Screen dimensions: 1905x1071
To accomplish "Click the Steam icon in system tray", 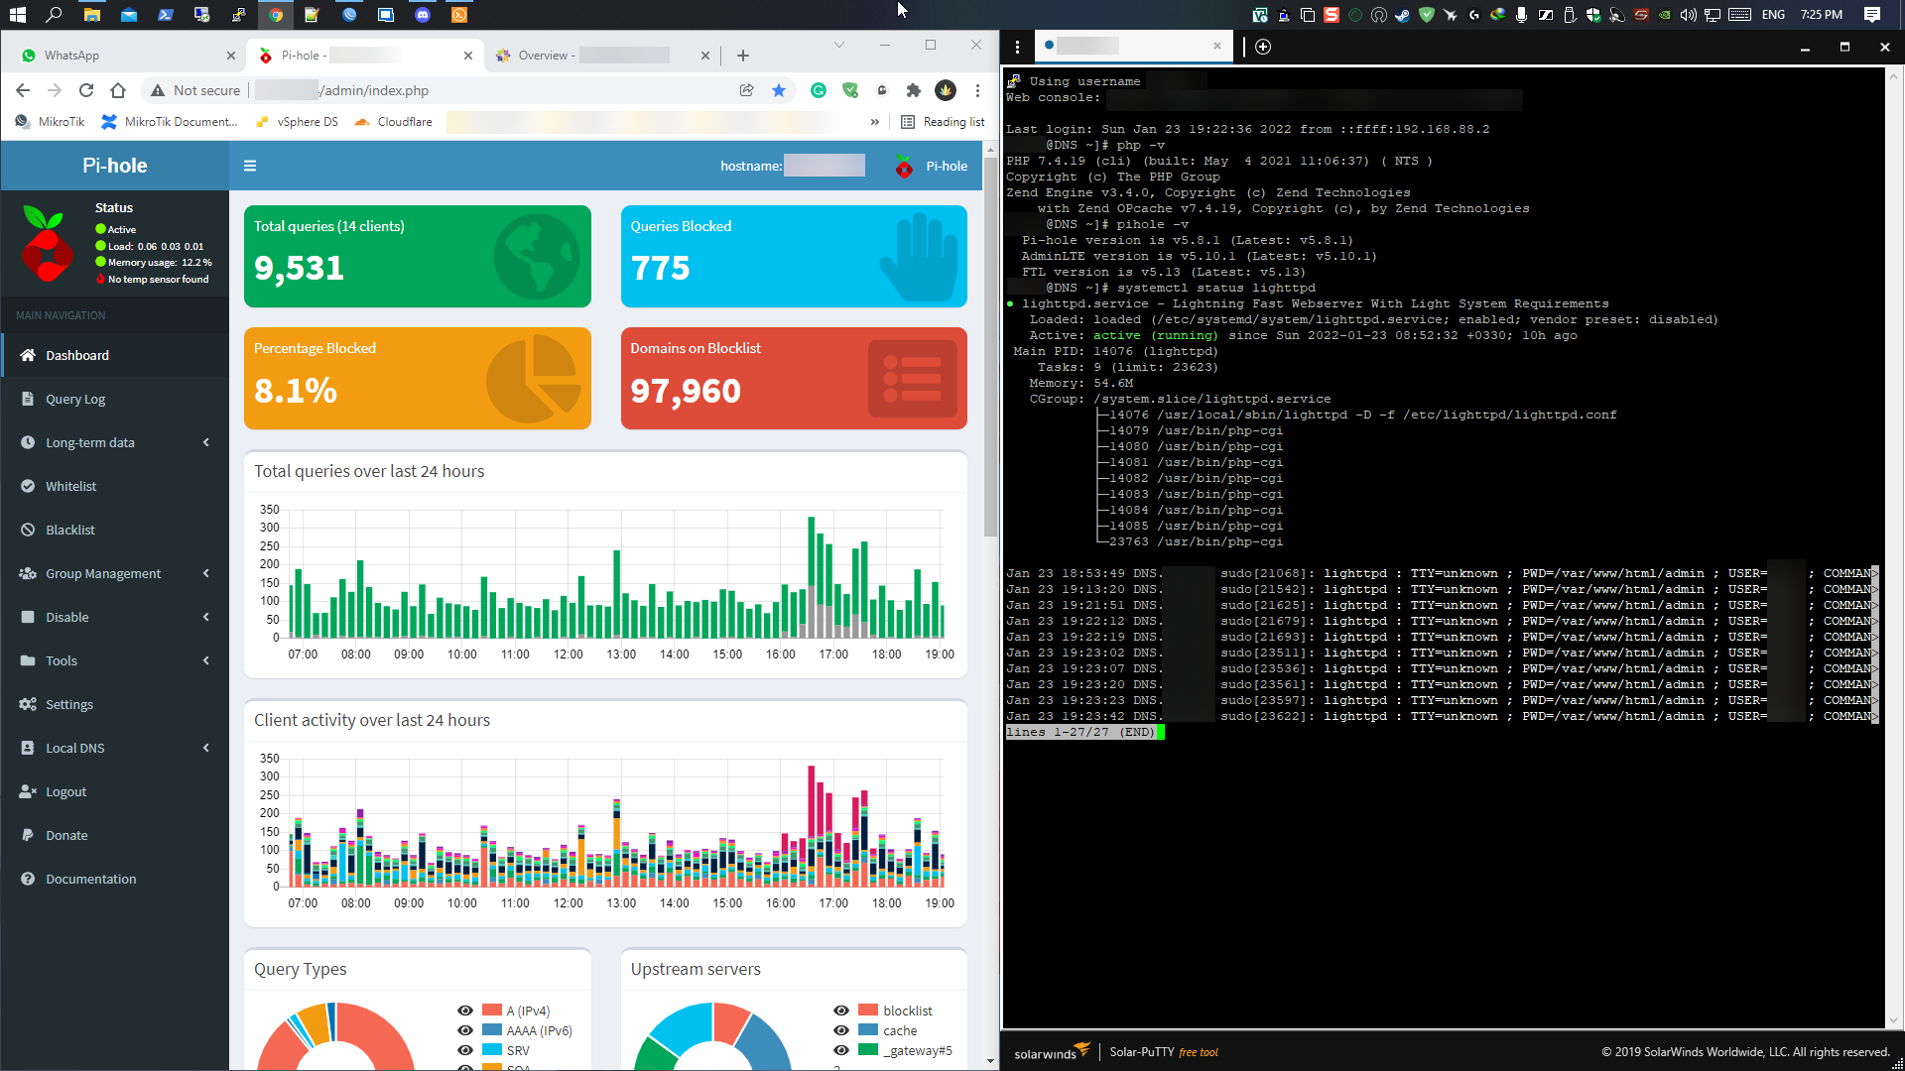I will coord(1403,15).
